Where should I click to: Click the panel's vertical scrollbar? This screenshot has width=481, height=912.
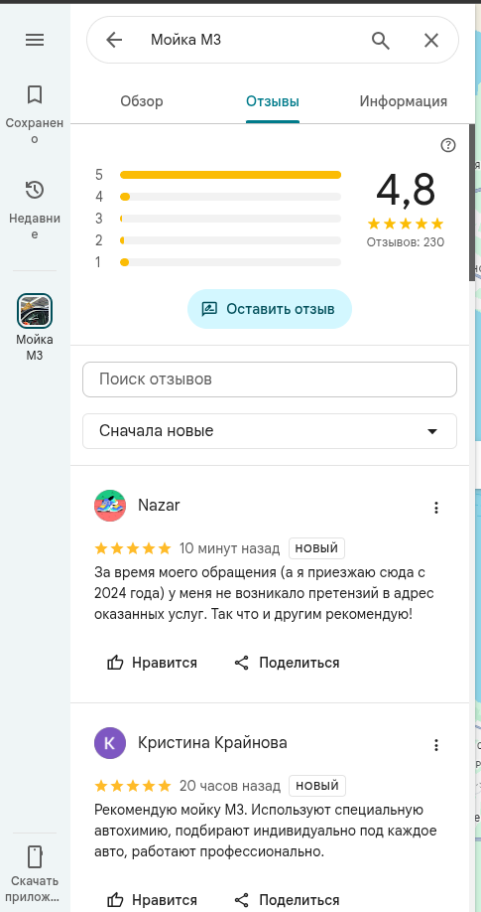[472, 204]
